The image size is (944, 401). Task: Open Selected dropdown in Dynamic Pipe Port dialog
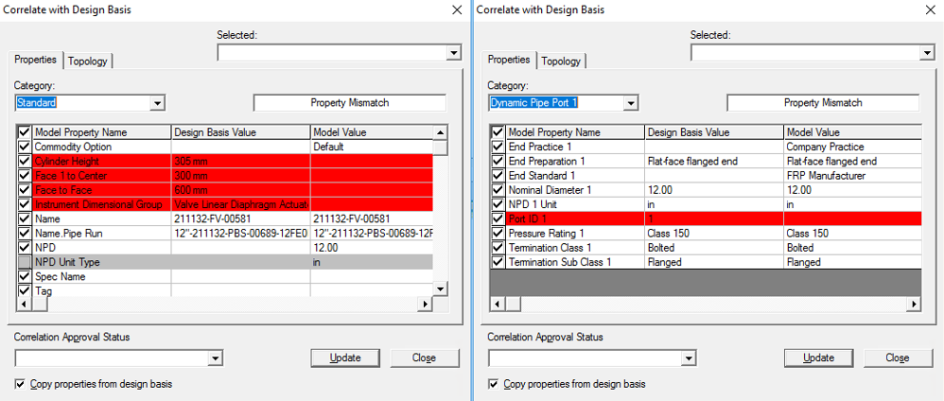pyautogui.click(x=927, y=53)
